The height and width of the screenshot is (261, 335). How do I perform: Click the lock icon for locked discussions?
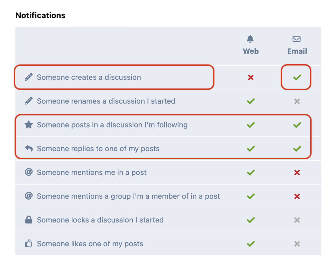29,220
